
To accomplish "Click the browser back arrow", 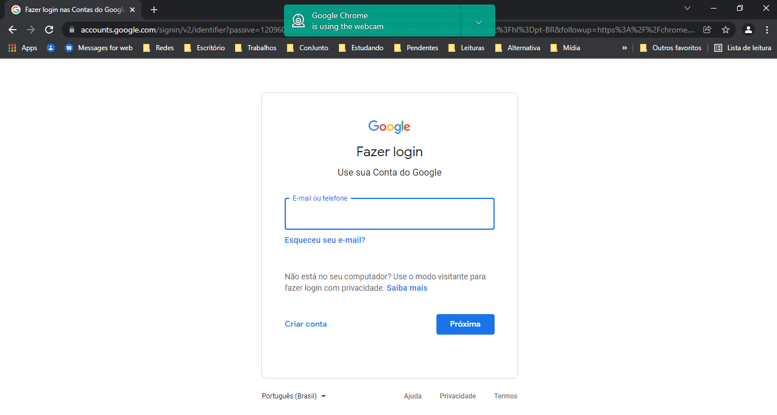I will 13,30.
